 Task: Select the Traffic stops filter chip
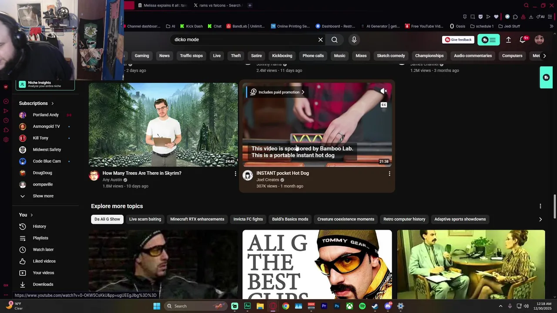click(191, 56)
